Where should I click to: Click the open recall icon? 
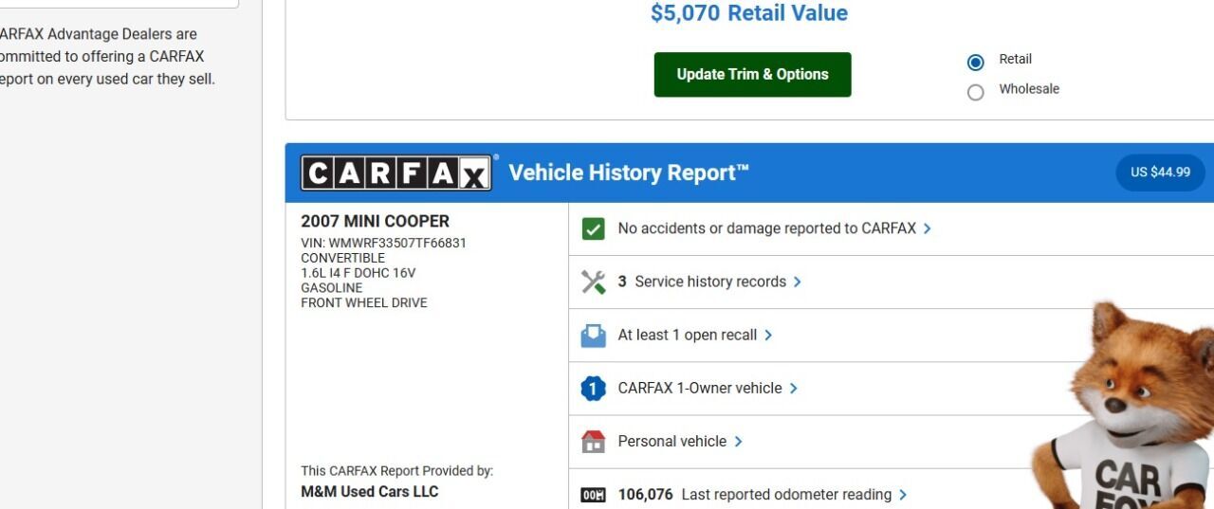point(593,335)
